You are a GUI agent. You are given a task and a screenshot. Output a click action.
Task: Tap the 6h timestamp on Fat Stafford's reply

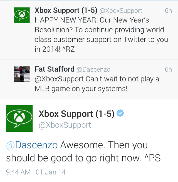click(168, 69)
